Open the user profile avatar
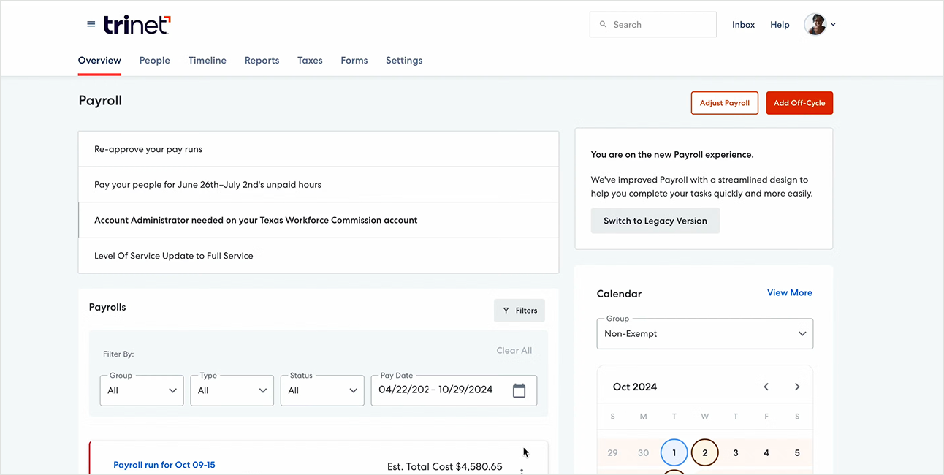 (x=815, y=24)
